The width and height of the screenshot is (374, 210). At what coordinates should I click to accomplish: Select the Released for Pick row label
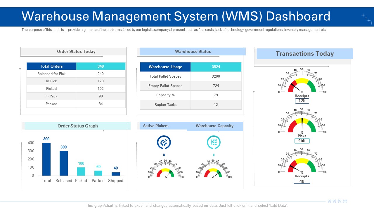[x=51, y=74]
